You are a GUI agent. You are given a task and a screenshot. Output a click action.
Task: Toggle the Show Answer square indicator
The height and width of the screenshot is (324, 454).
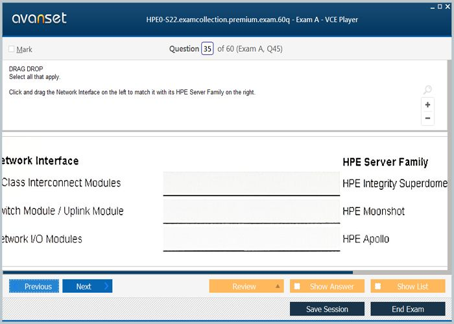297,286
